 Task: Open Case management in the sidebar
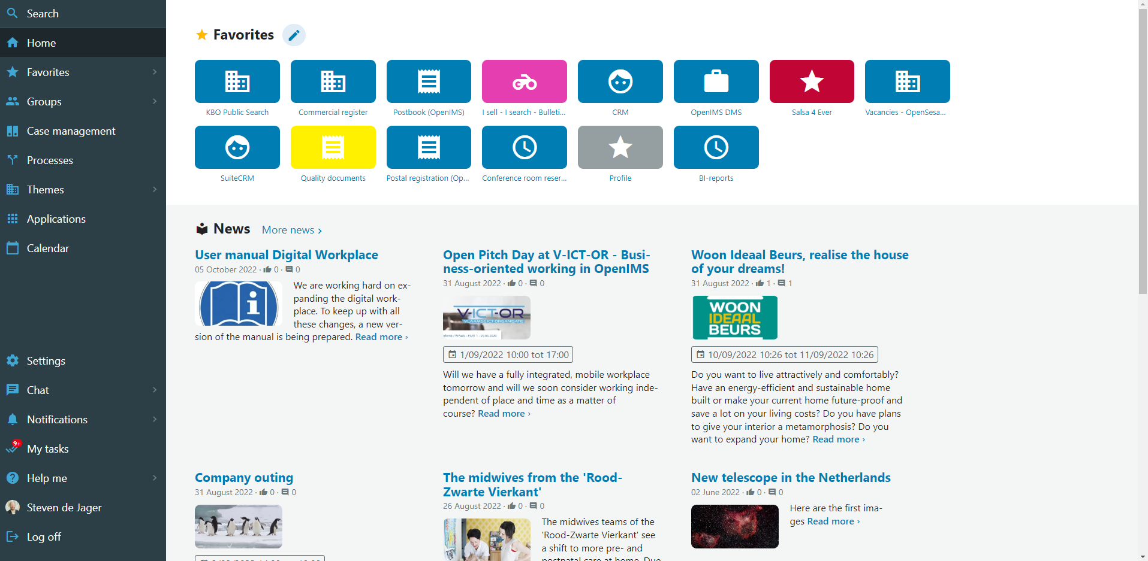coord(71,131)
